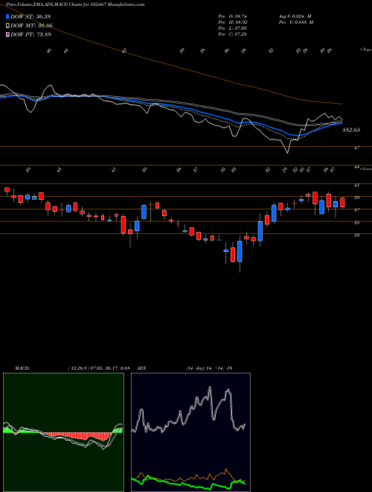Click inside the ADX indicator chart
Image resolution: width=372 pixels, height=492 pixels.
click(190, 432)
